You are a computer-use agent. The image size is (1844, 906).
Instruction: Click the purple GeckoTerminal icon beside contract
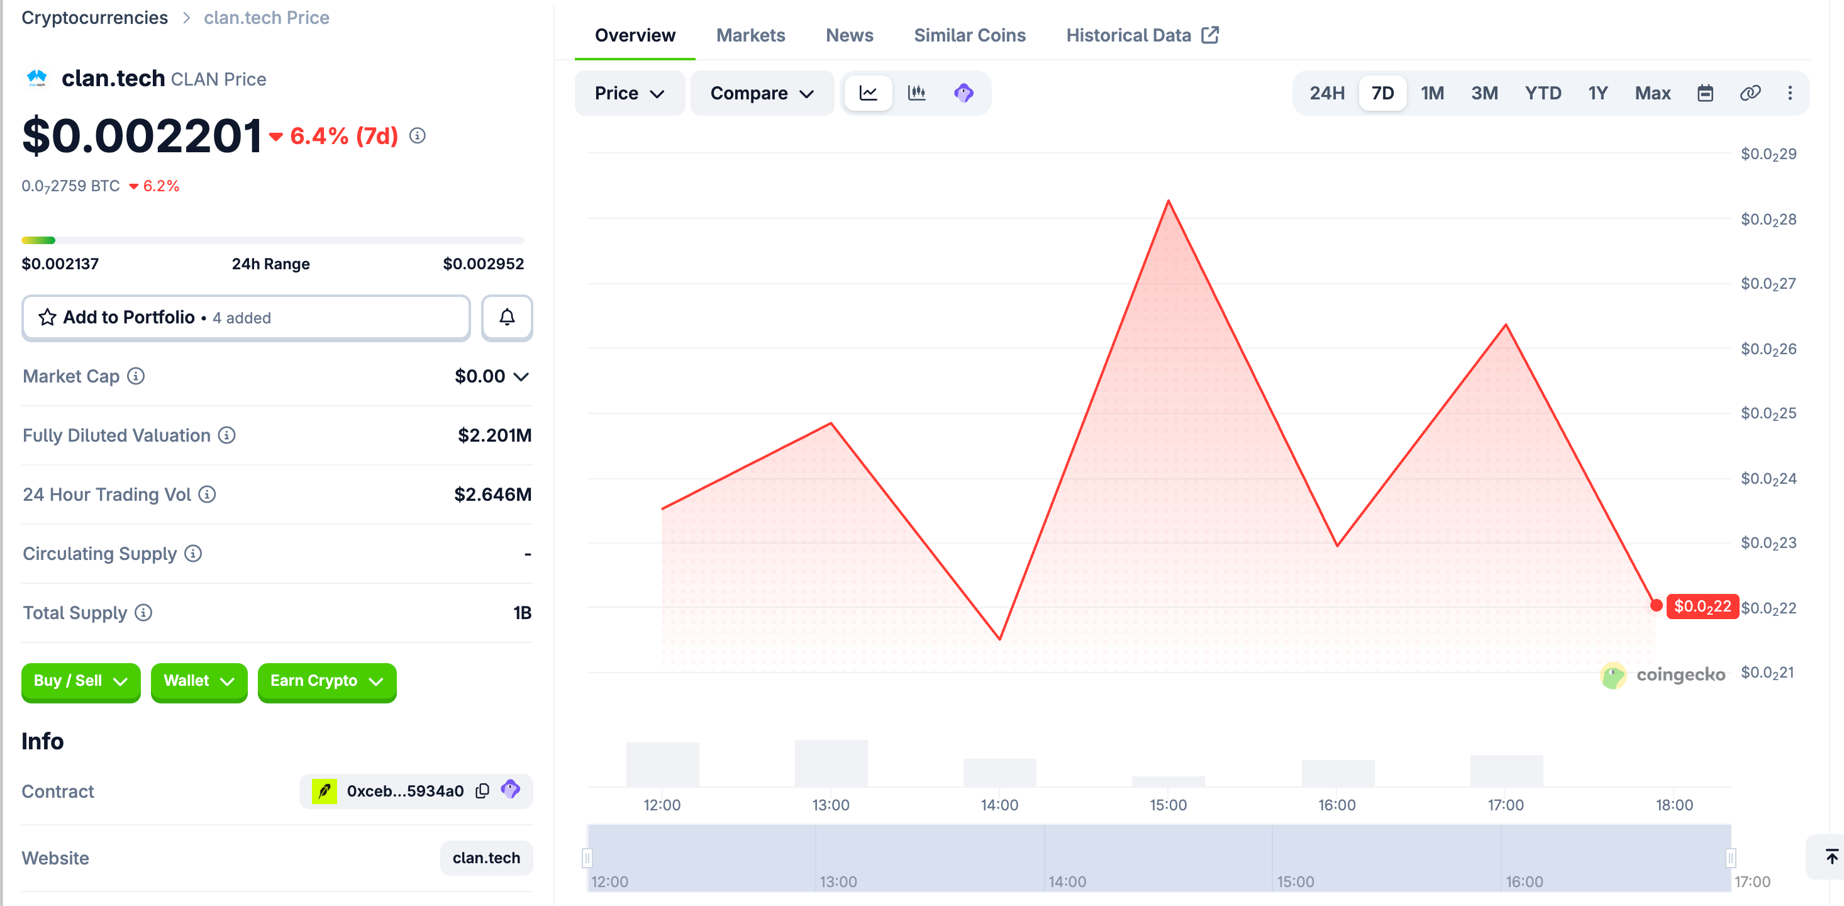point(511,790)
